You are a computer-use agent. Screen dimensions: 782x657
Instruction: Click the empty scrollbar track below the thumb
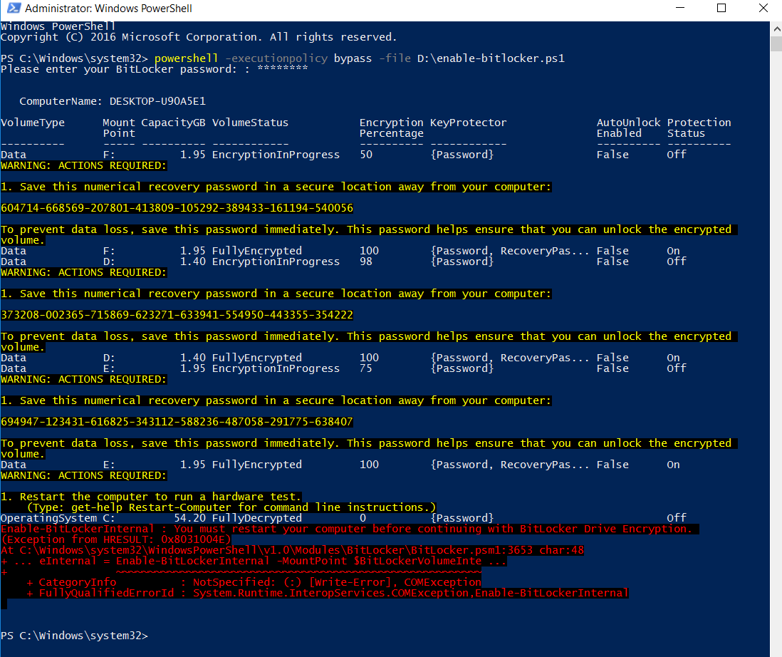pos(776,356)
